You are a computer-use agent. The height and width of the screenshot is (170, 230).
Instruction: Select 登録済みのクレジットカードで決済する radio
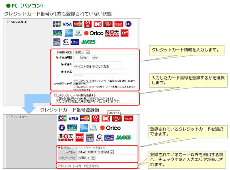59,147
